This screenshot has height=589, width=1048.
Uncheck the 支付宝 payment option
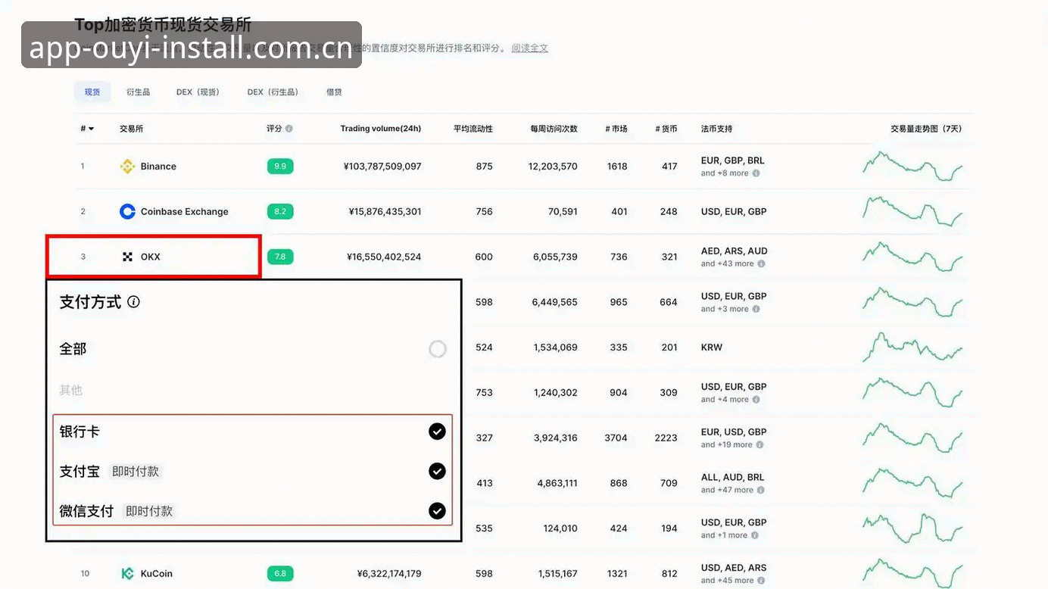coord(438,471)
